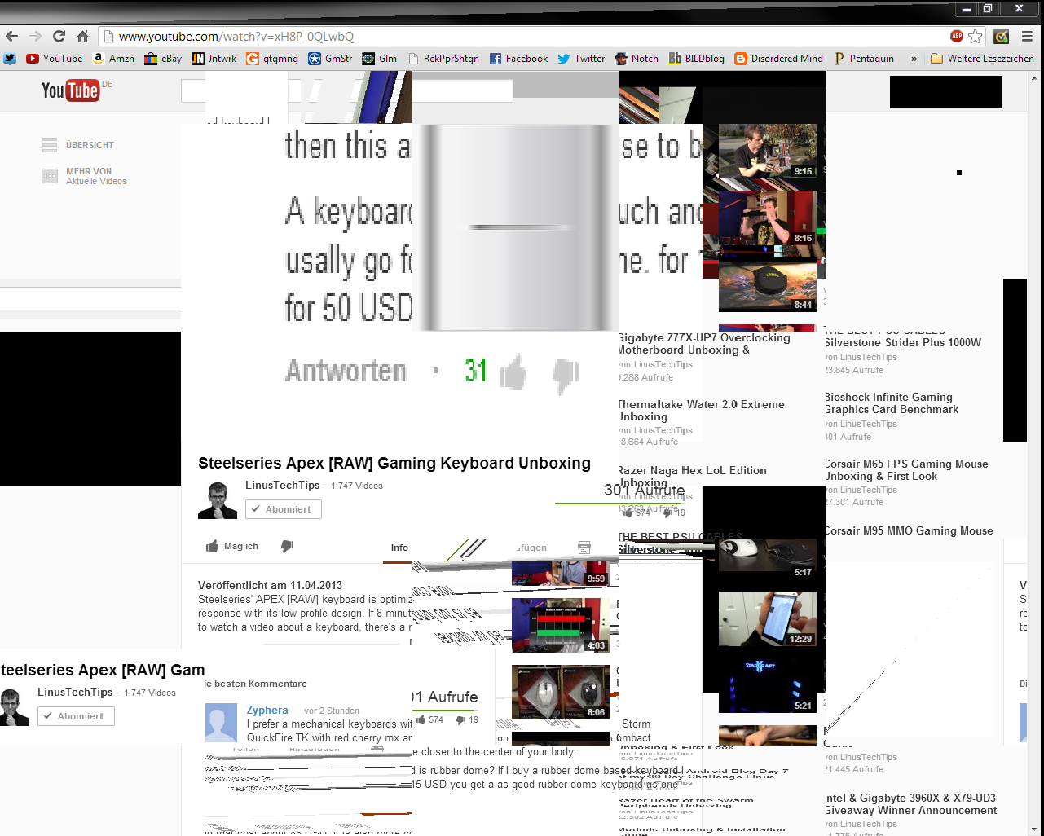Open the Amzn bookmark
The width and height of the screenshot is (1044, 836).
coord(113,59)
